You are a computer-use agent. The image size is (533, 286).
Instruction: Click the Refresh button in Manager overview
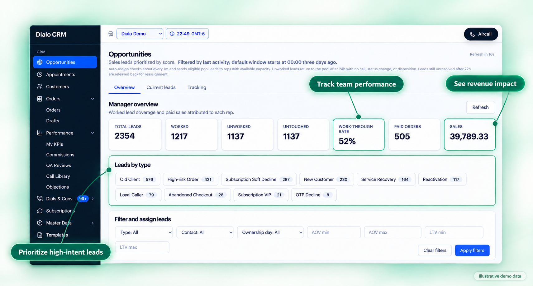pyautogui.click(x=480, y=107)
